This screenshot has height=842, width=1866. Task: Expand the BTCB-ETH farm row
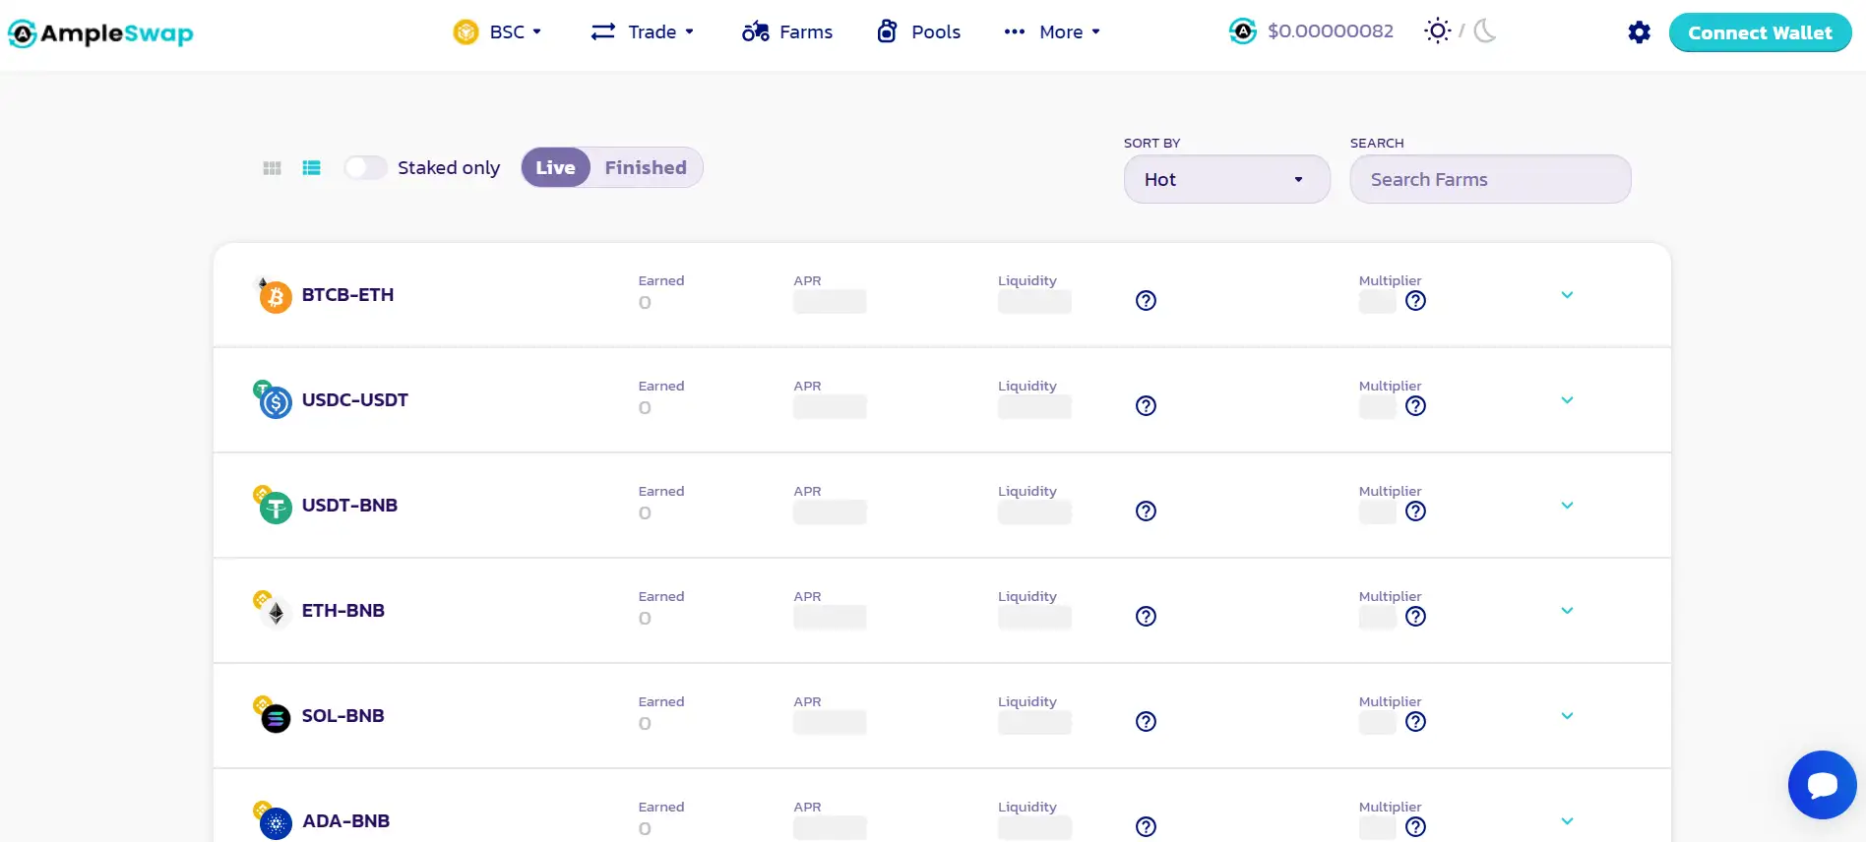(1567, 295)
